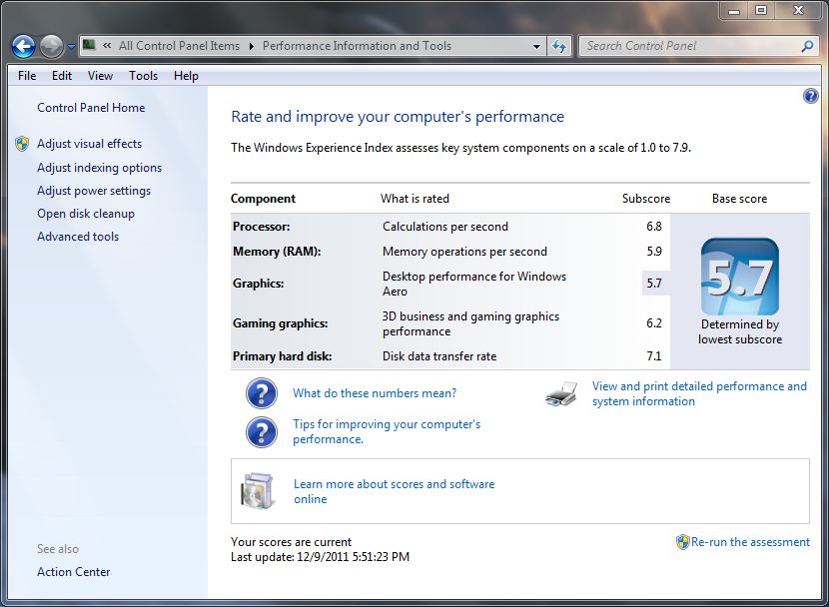Click the Subscore column header
This screenshot has height=607, width=829.
pos(646,199)
